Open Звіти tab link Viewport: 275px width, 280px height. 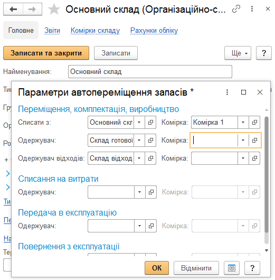(52, 31)
